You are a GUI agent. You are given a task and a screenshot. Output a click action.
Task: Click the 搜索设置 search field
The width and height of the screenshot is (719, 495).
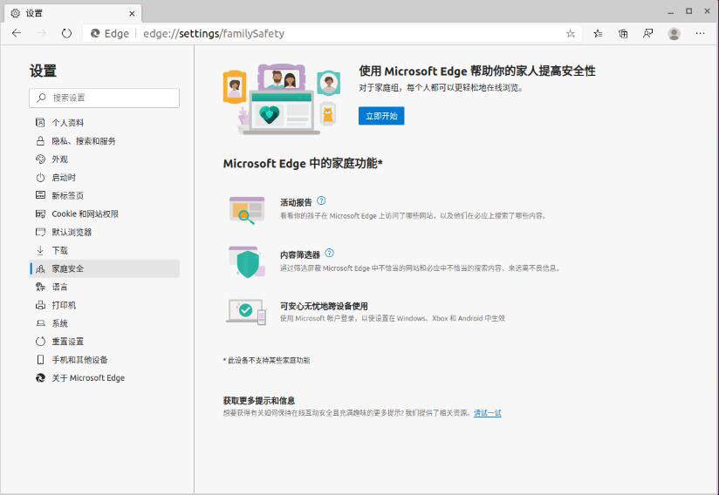point(105,98)
